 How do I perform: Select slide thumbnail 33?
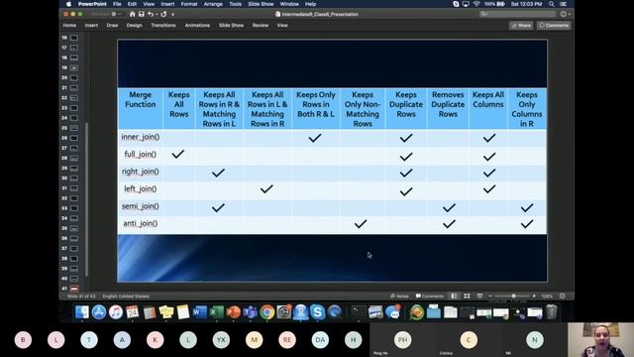tap(74, 208)
